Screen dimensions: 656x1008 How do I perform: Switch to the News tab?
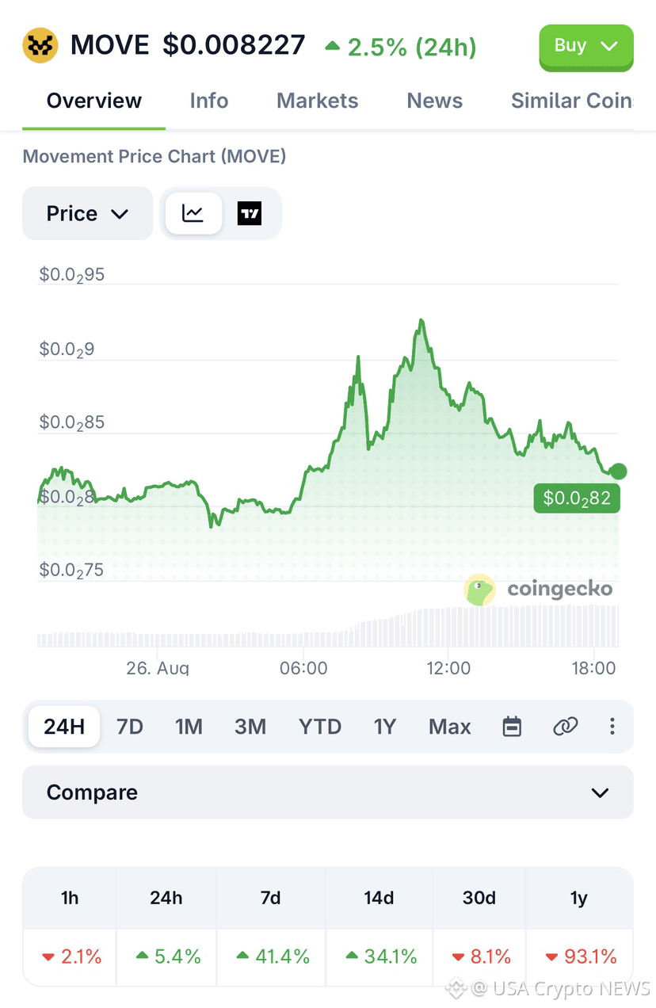434,101
